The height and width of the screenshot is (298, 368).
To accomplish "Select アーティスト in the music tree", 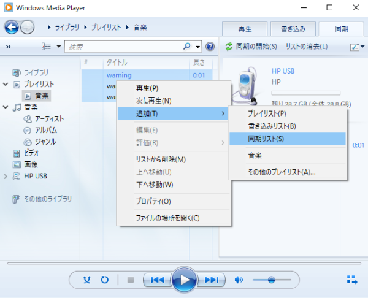I will 49,119.
